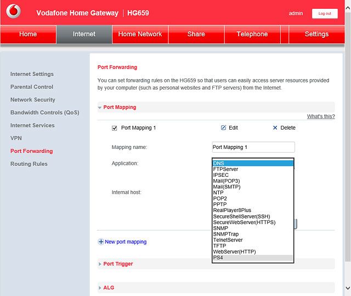The height and width of the screenshot is (296, 351).
Task: Go to the Telephone tab
Action: point(252,34)
